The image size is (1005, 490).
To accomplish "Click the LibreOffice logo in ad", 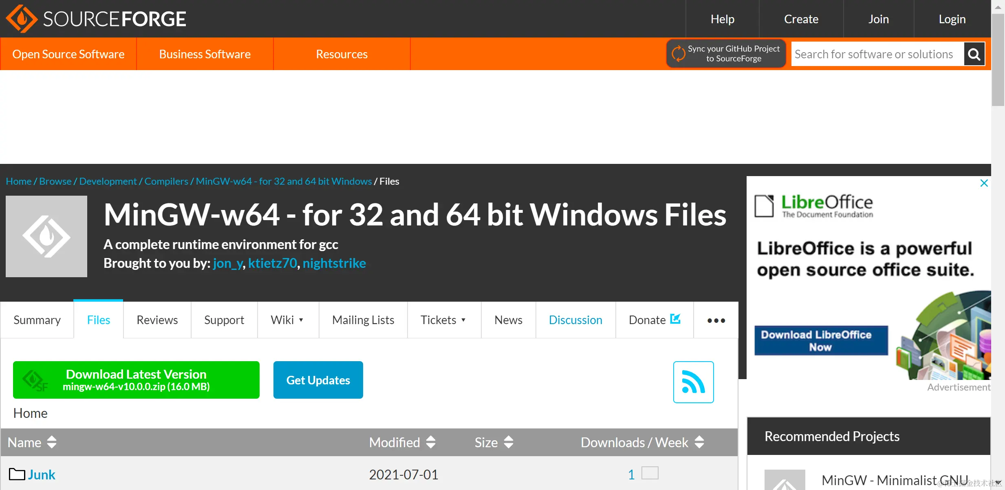I will click(x=814, y=206).
